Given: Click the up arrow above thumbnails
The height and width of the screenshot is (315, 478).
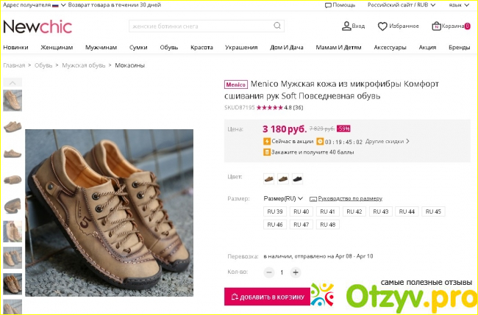Looking at the screenshot, I should 13,83.
